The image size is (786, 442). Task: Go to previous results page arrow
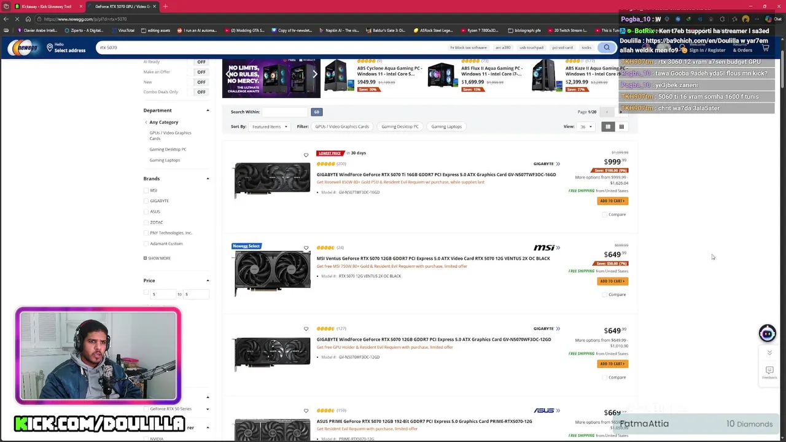(607, 112)
